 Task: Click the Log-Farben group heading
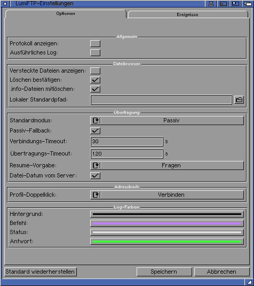pos(126,207)
